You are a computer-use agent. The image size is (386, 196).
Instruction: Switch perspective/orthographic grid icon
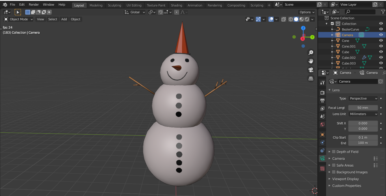tap(311, 79)
